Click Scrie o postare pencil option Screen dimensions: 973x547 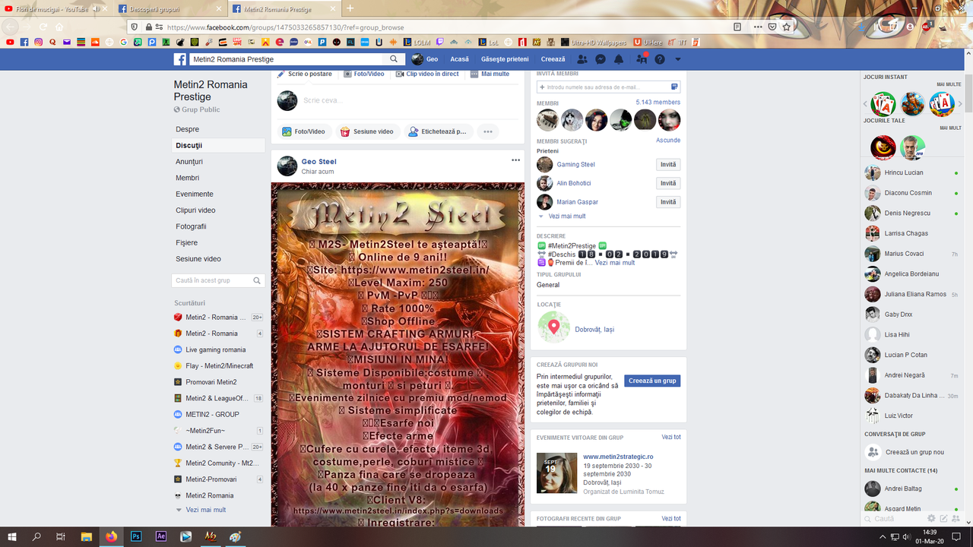tap(304, 74)
